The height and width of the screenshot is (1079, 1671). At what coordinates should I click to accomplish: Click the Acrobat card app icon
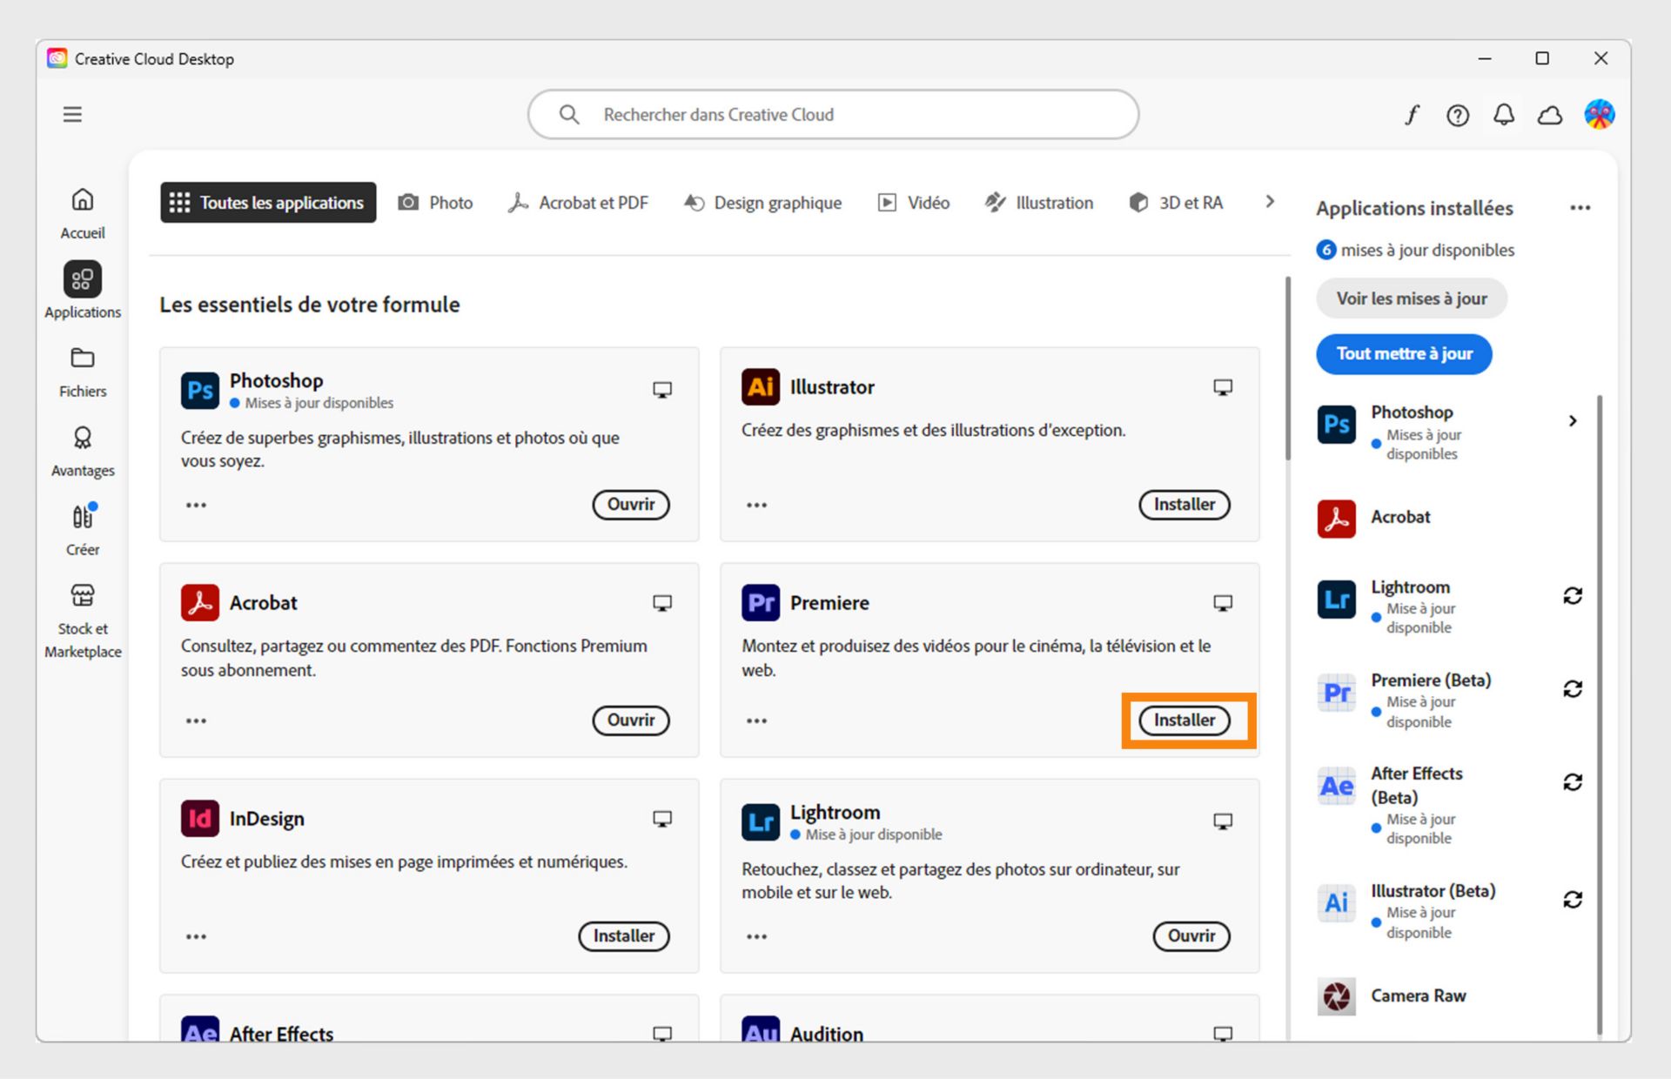200,602
